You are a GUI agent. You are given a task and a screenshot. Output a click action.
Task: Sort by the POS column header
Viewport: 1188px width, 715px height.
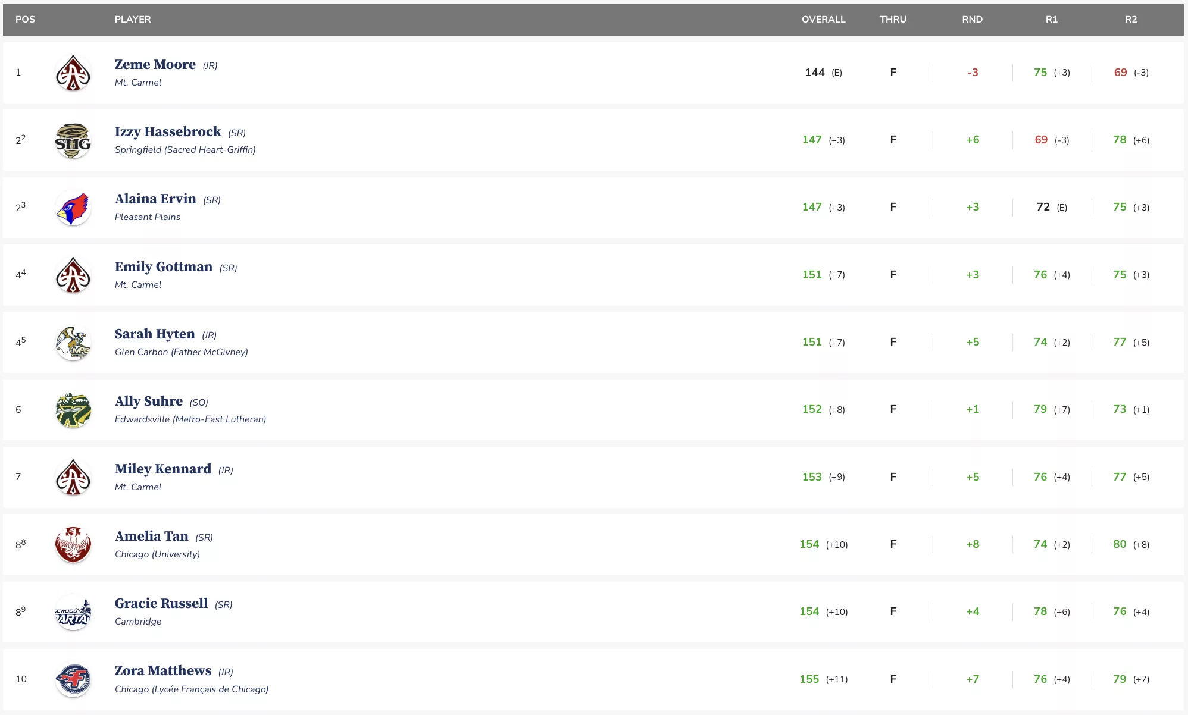point(25,19)
